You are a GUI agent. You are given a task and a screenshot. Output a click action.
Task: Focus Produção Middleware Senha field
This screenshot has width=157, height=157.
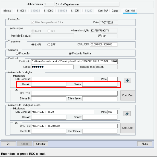pyautogui.click(x=100, y=84)
